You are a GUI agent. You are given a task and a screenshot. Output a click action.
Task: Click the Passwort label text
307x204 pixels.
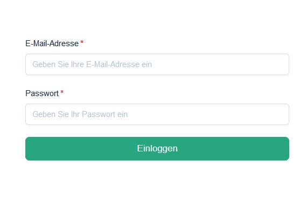click(42, 93)
